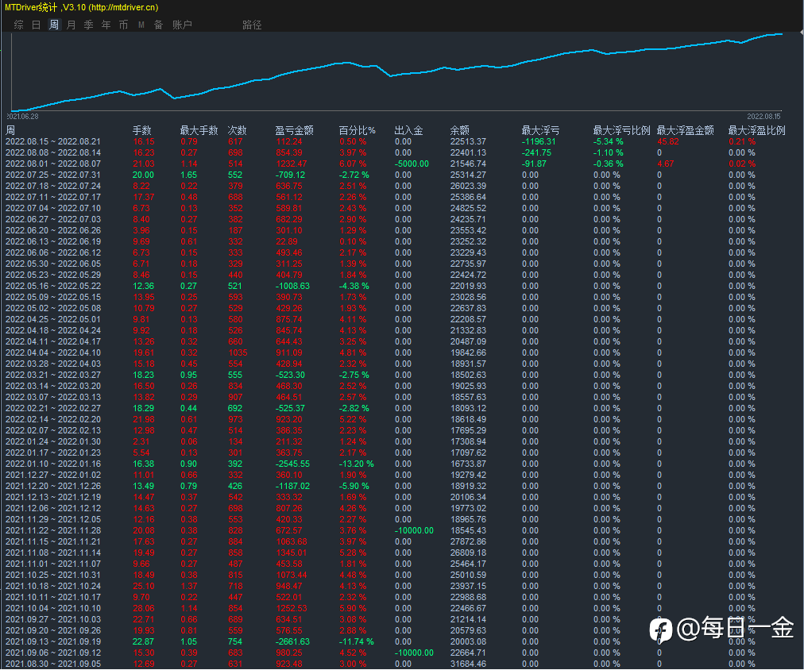Click the 最大浮亏比例 column header
The image size is (804, 670).
(621, 131)
